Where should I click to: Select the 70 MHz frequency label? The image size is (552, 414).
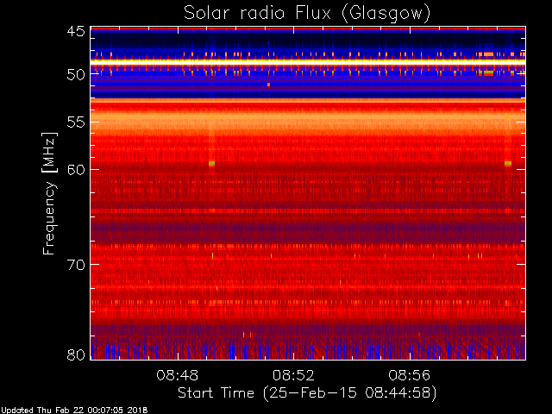pos(76,265)
